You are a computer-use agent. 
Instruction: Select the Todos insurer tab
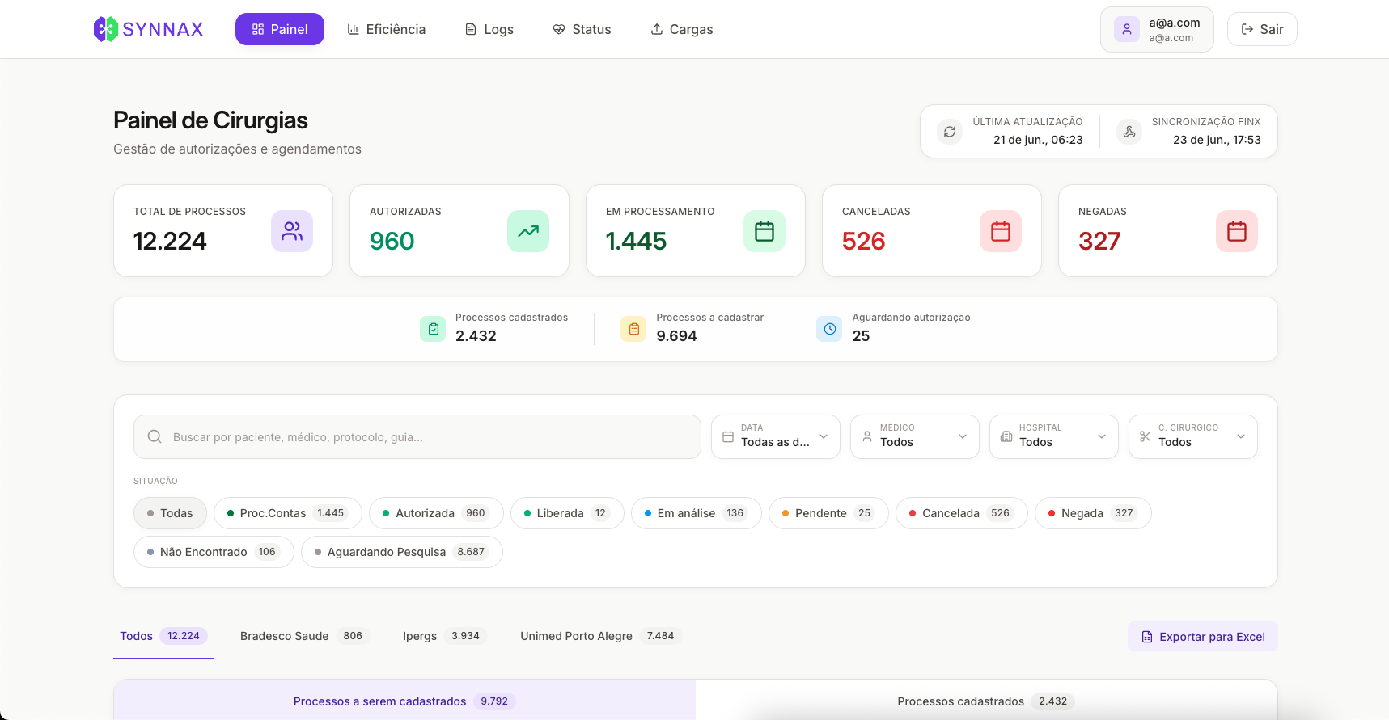(163, 636)
